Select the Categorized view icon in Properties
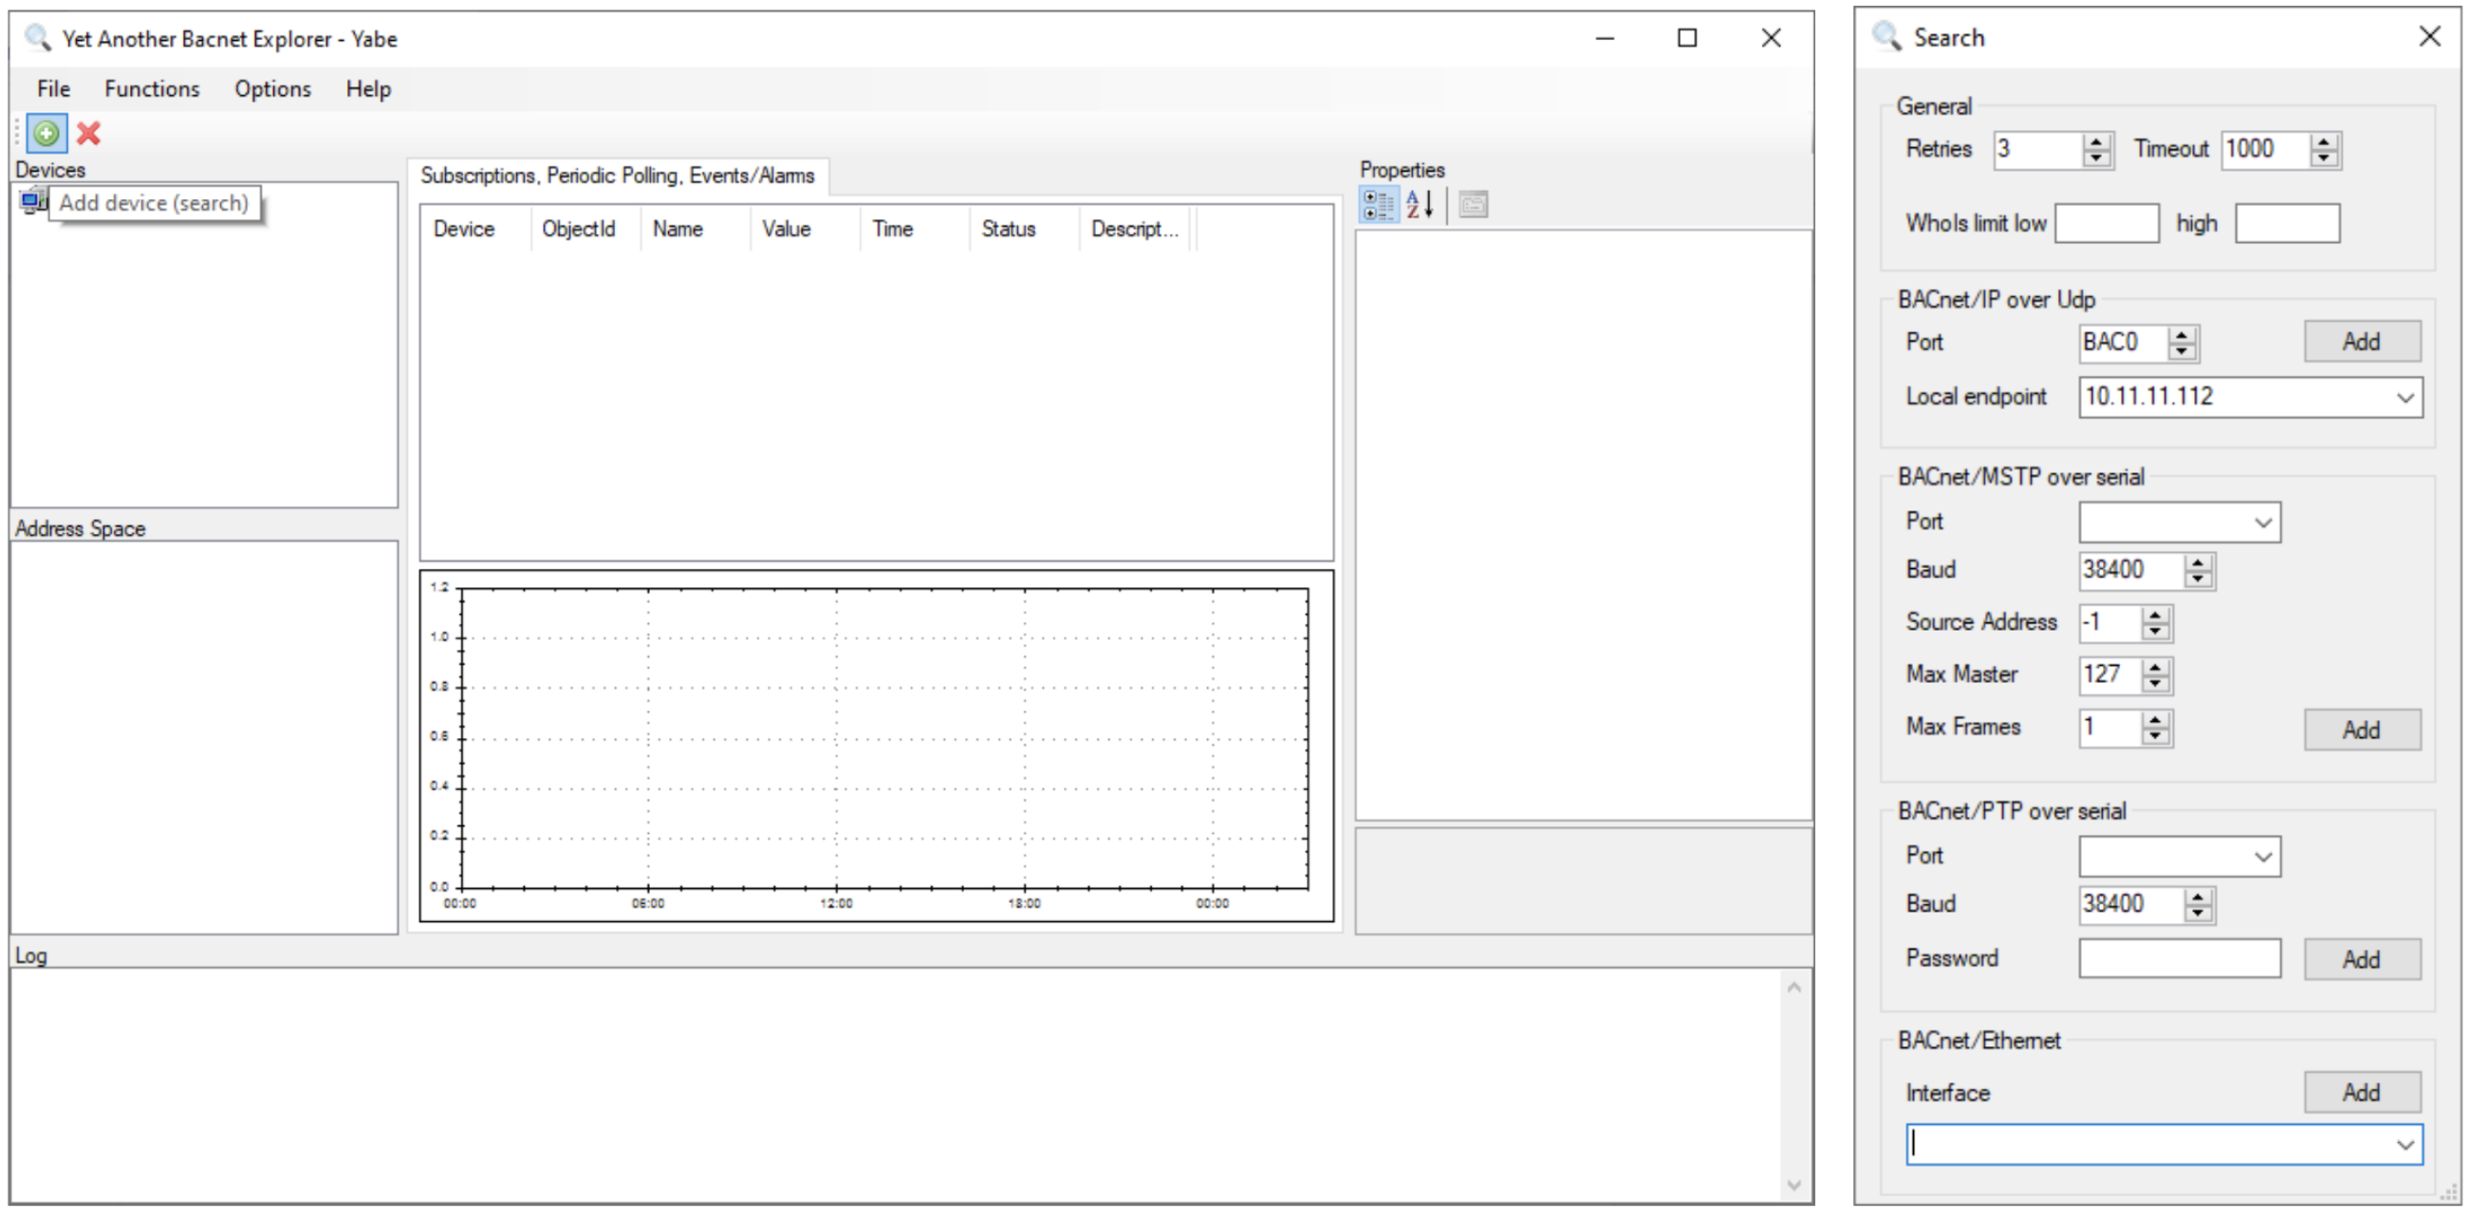The image size is (2471, 1218). pos(1379,205)
